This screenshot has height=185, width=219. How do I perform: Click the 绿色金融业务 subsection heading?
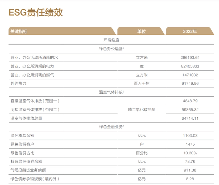pos(111,127)
